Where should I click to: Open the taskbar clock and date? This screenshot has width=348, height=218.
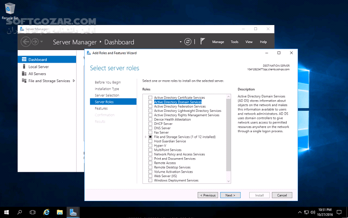(325, 212)
